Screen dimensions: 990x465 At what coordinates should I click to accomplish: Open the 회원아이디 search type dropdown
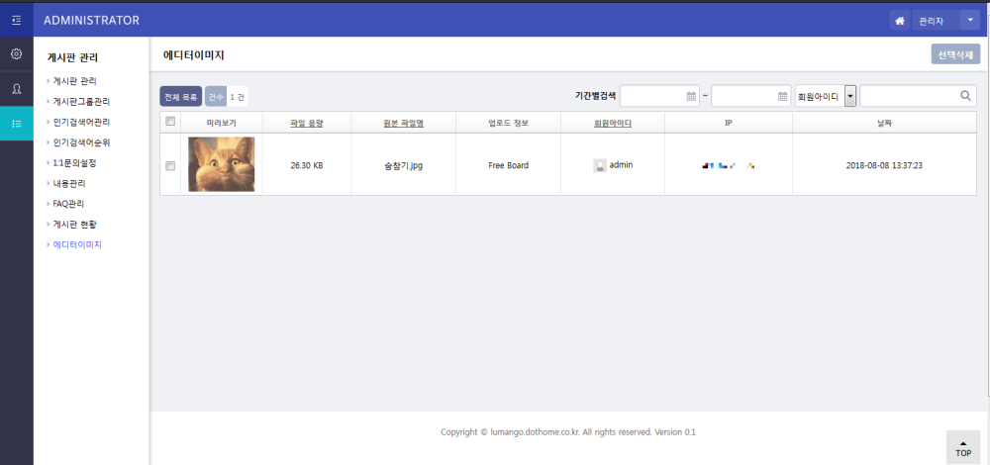(x=849, y=96)
